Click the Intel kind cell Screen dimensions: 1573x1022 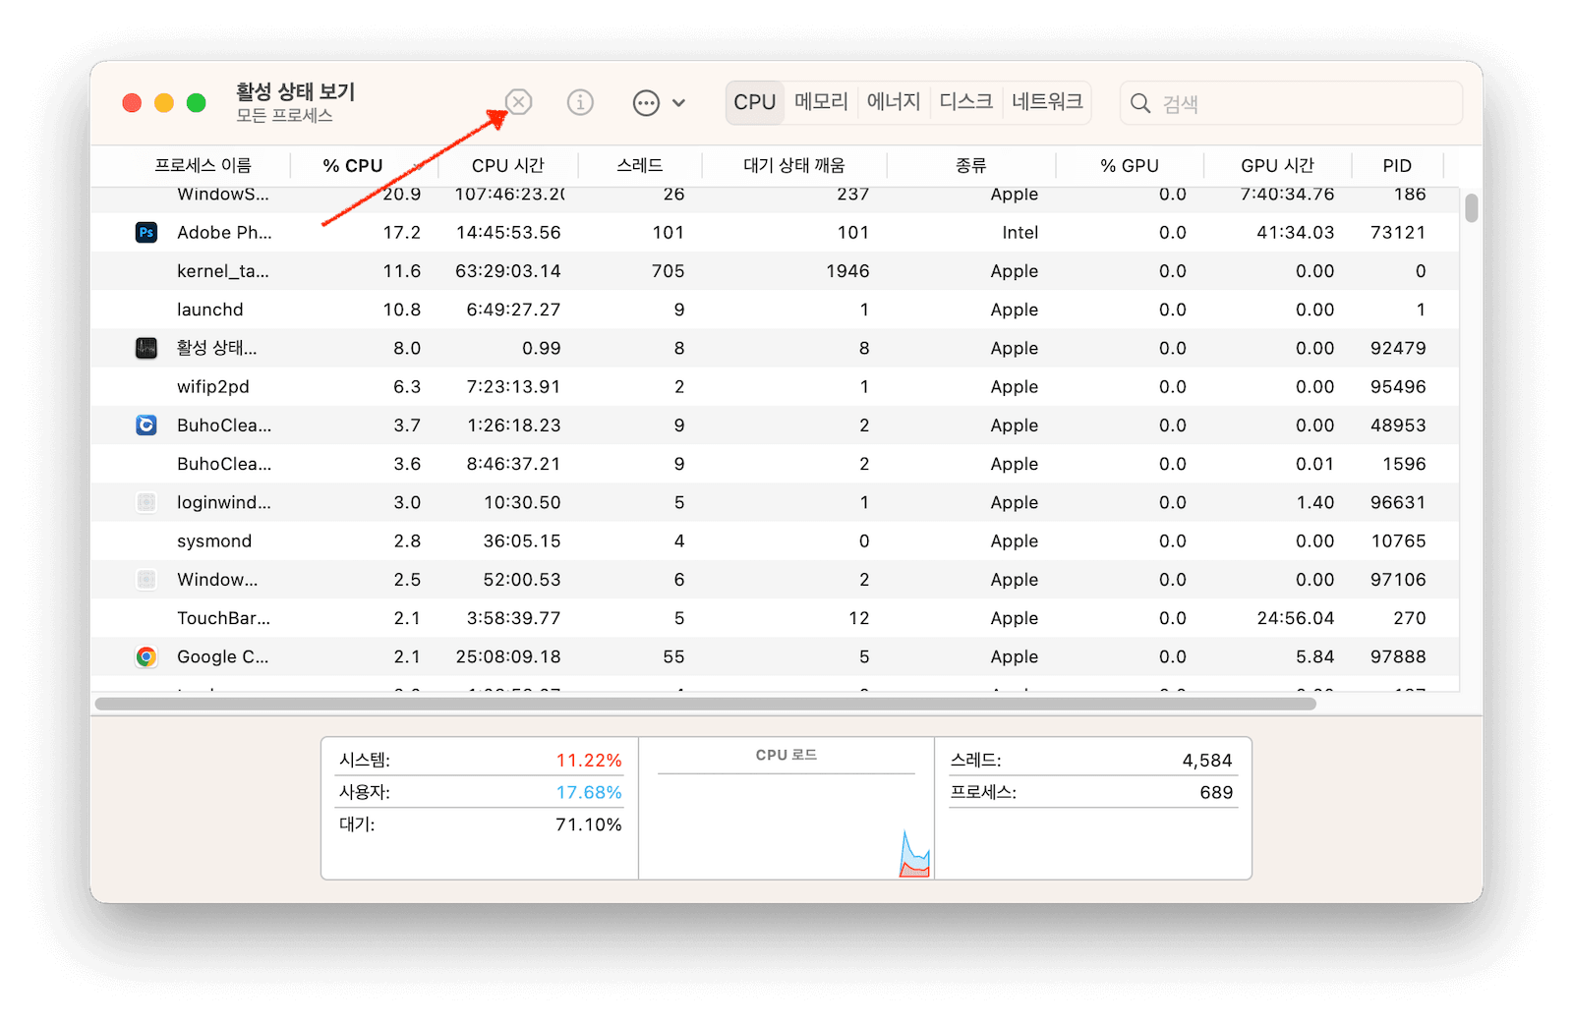[x=1020, y=233]
